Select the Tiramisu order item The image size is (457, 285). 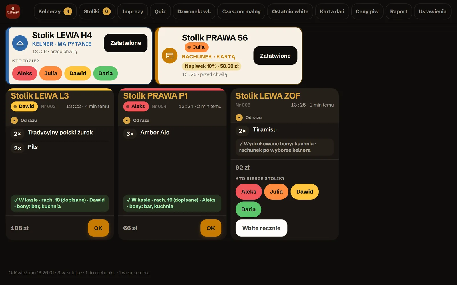pos(284,130)
